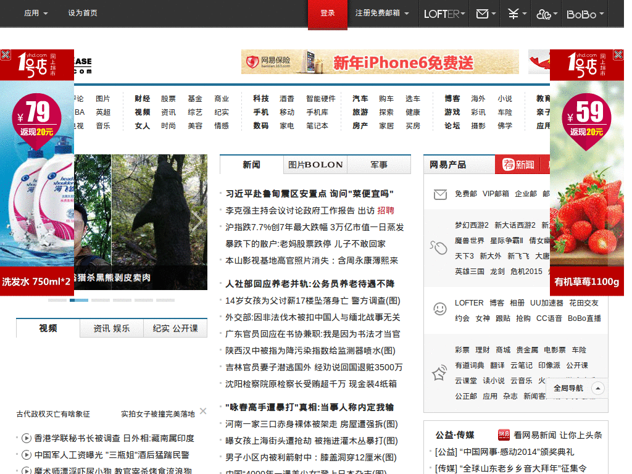
Task: Open the 汽车 navigation category
Action: pos(360,99)
